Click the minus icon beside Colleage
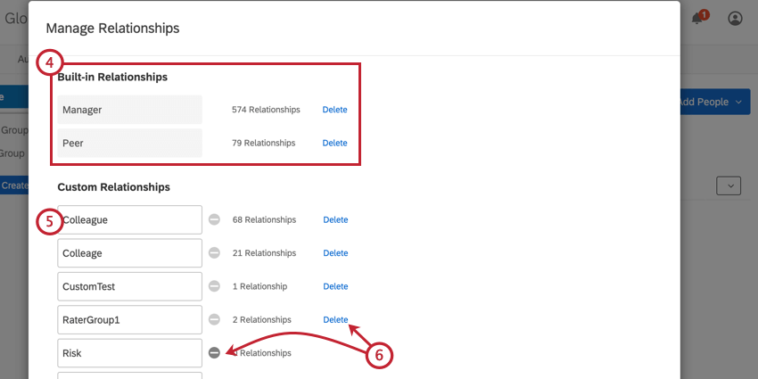Screen dimensions: 758x379 click(214, 253)
